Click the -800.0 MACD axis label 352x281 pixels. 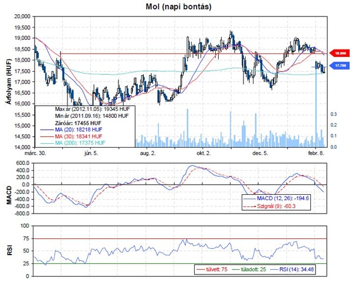pyautogui.click(x=22, y=214)
